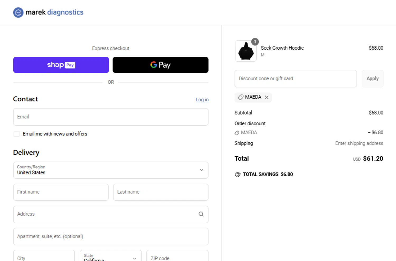
Task: Click the Seek Growth Hoodie product name
Action: pyautogui.click(x=282, y=48)
